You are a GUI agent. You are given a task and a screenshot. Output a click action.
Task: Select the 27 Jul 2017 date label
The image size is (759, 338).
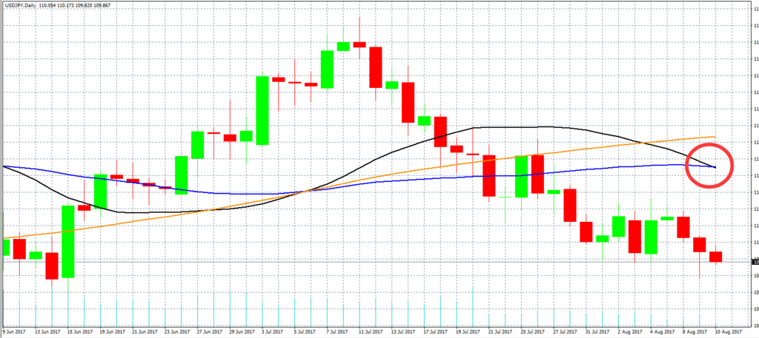pos(566,332)
